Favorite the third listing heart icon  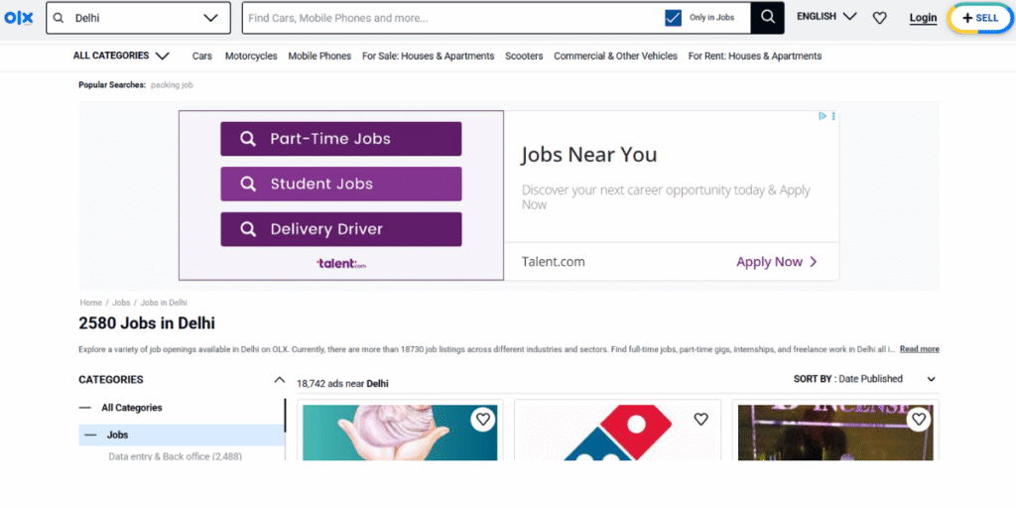(x=919, y=420)
